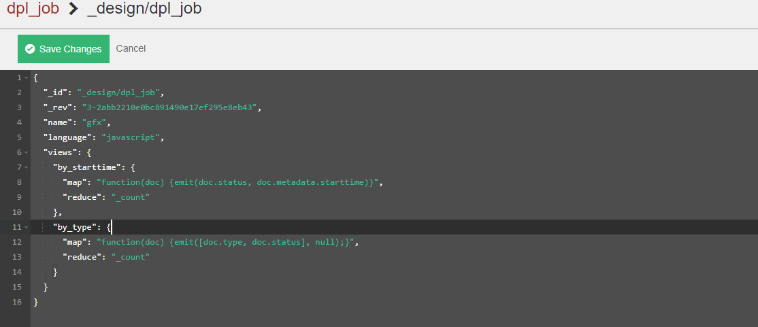Click line number 10 in the gutter
Image resolution: width=758 pixels, height=327 pixels.
(17, 213)
